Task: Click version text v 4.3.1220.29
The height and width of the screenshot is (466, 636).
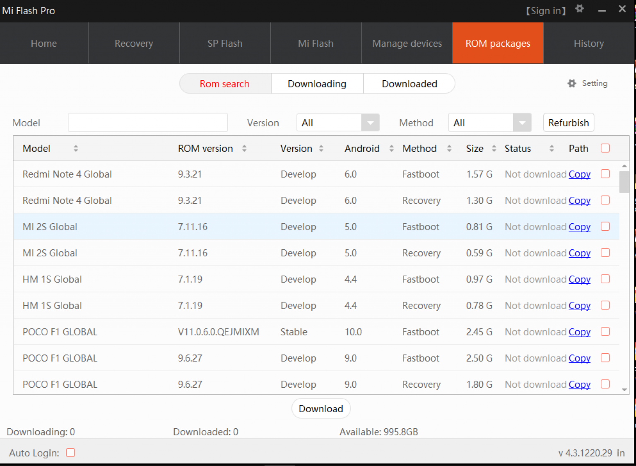Action: [585, 453]
